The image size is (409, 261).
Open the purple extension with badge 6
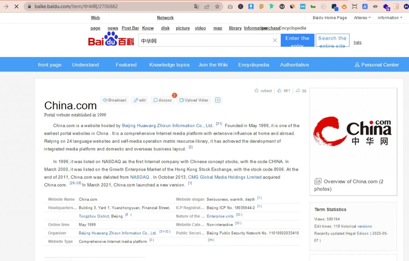pos(386,7)
